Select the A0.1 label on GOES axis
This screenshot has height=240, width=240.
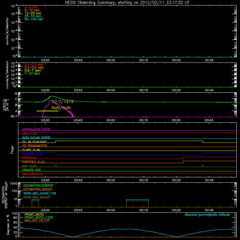(14, 116)
